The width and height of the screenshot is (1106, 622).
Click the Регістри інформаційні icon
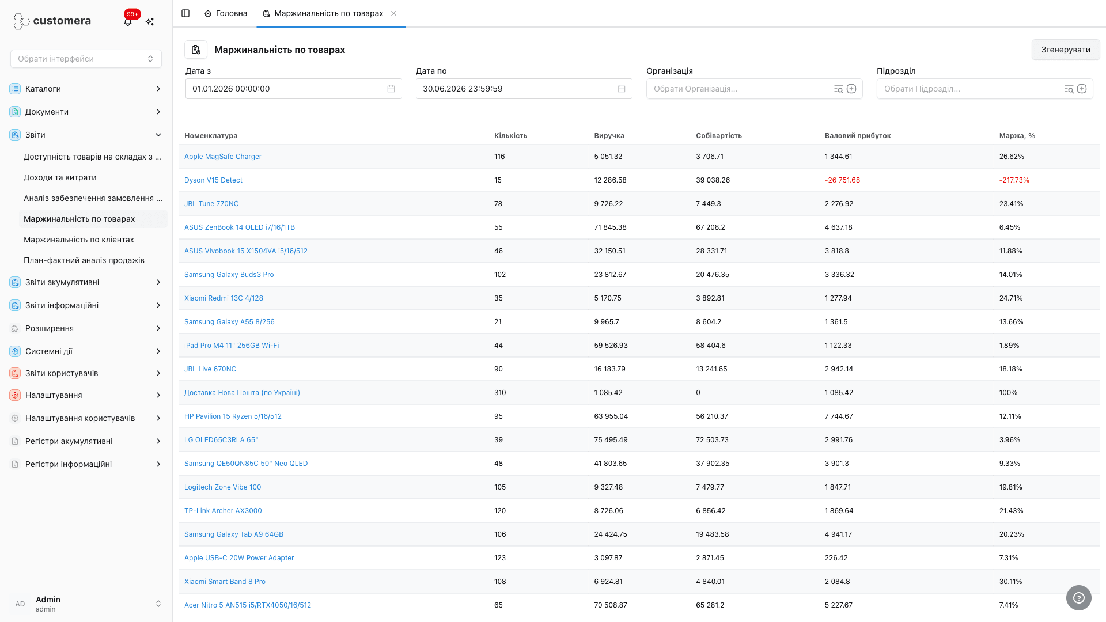[x=15, y=464]
